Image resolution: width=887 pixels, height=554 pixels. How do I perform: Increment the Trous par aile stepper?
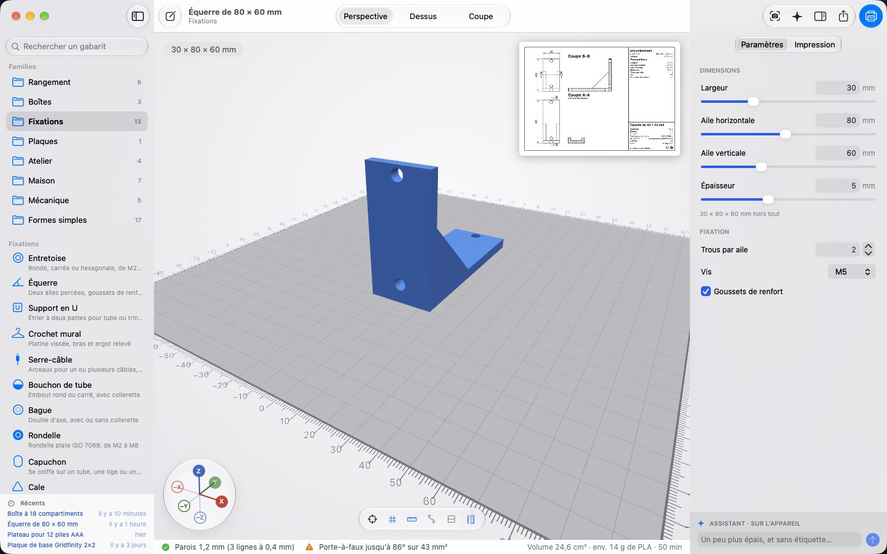[x=869, y=246]
